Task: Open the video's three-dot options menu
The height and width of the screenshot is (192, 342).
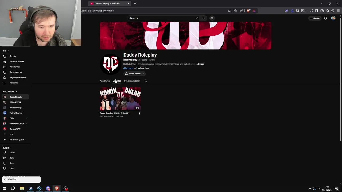Action: tap(139, 113)
